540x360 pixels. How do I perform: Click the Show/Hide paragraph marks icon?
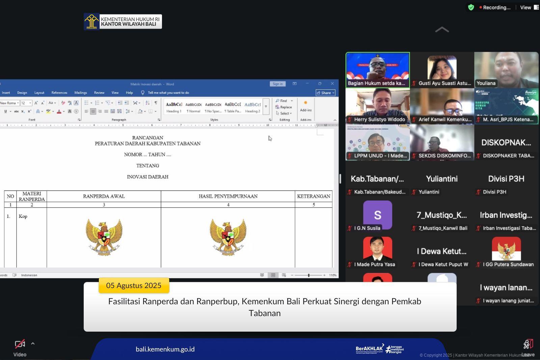click(156, 103)
